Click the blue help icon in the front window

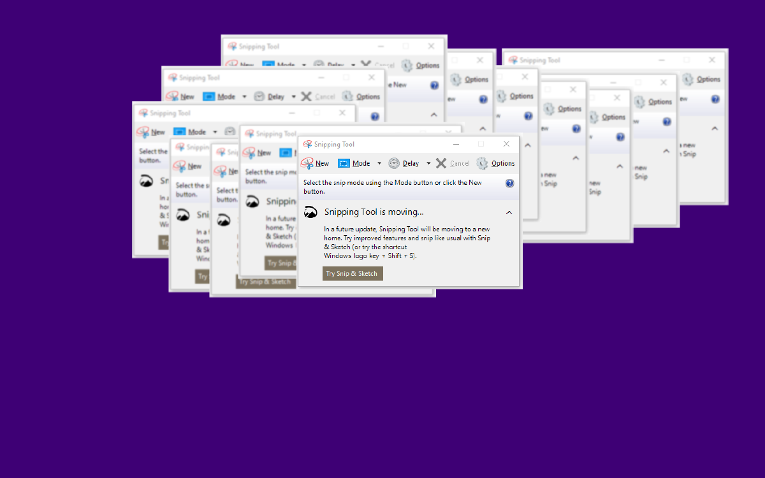[x=509, y=183]
